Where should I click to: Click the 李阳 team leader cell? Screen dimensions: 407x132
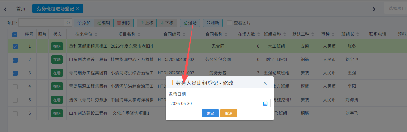pyautogui.click(x=352, y=86)
